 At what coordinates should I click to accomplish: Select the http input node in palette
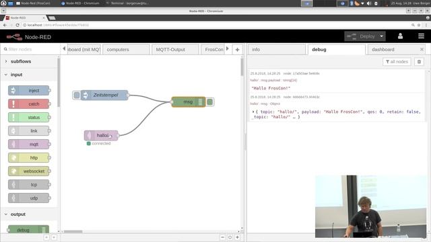point(29,158)
